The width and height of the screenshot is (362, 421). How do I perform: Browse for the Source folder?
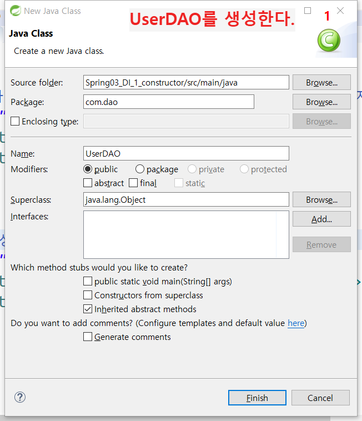321,82
